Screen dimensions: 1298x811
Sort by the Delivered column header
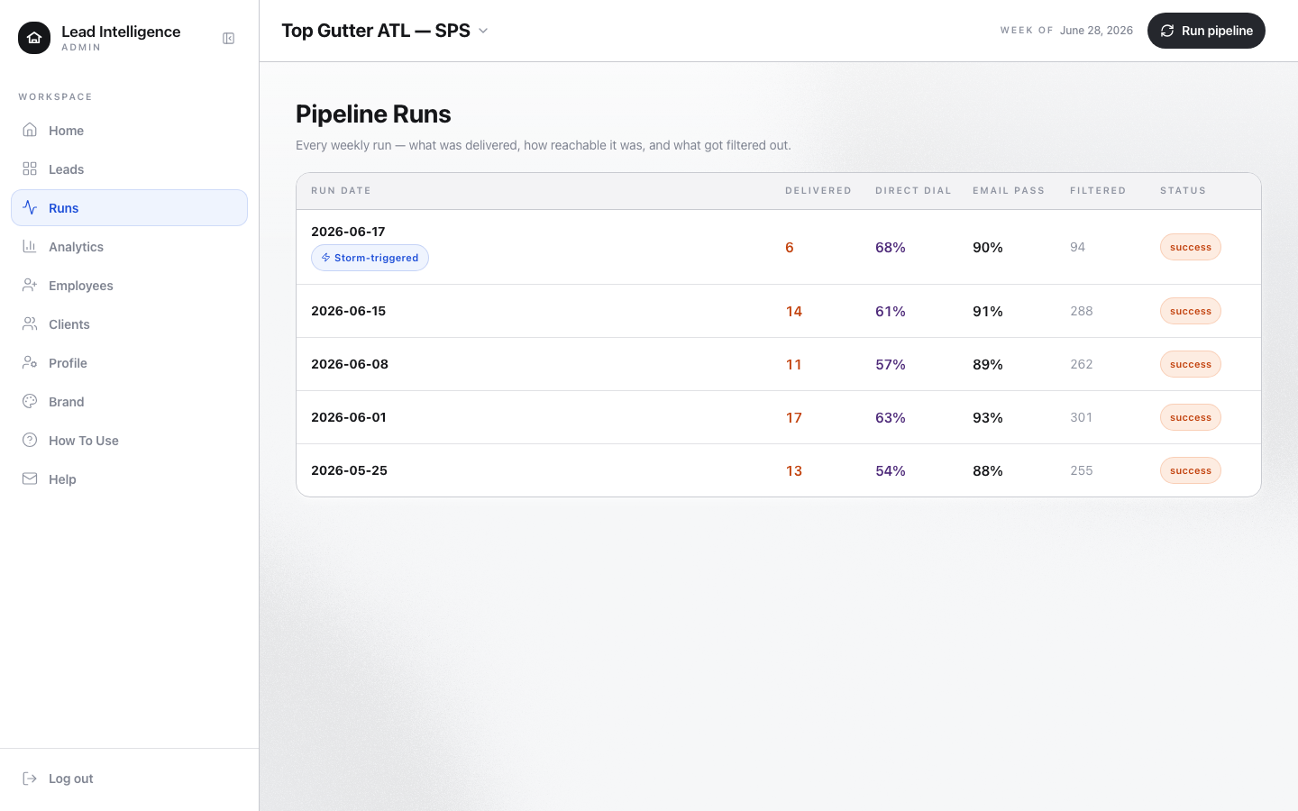(818, 191)
